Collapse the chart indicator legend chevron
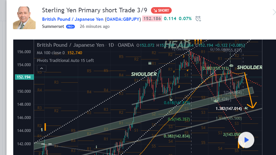This screenshot has height=155, width=276. tap(41, 68)
